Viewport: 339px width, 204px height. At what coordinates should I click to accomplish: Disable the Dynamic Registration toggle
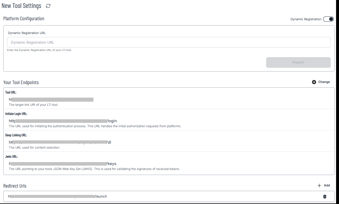coord(328,19)
